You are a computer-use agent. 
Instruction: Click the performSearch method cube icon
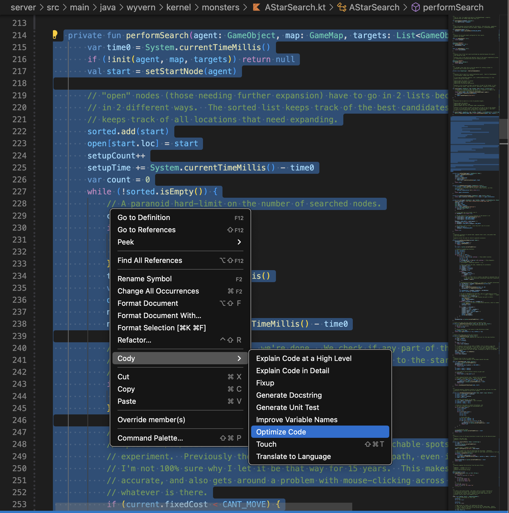tap(415, 7)
